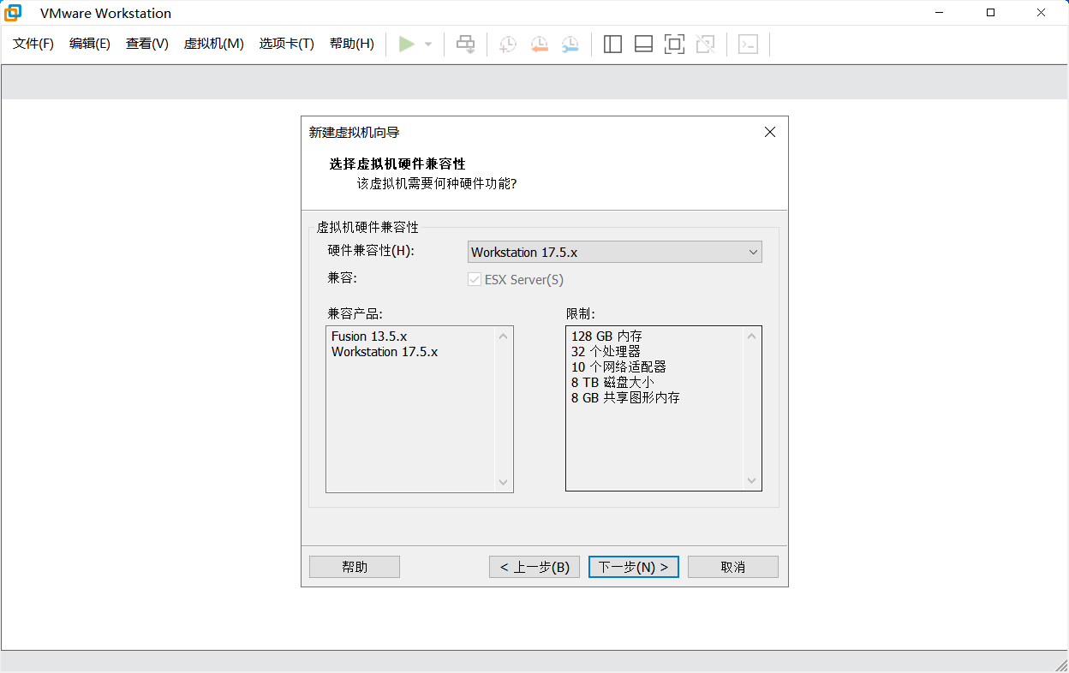Click the revert to snapshot icon

click(539, 45)
